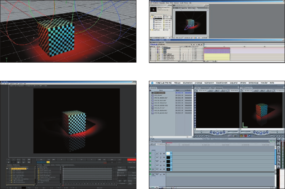The image size is (285, 189).
Task: Click the After Effects timeline current timecode
Action: (x=154, y=44)
